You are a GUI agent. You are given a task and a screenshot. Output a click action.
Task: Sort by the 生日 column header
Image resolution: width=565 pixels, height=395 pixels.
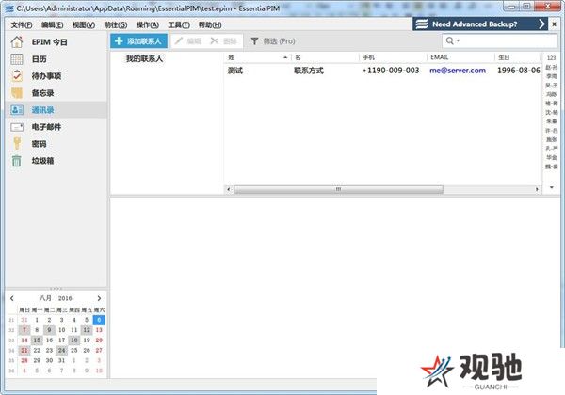(x=517, y=57)
